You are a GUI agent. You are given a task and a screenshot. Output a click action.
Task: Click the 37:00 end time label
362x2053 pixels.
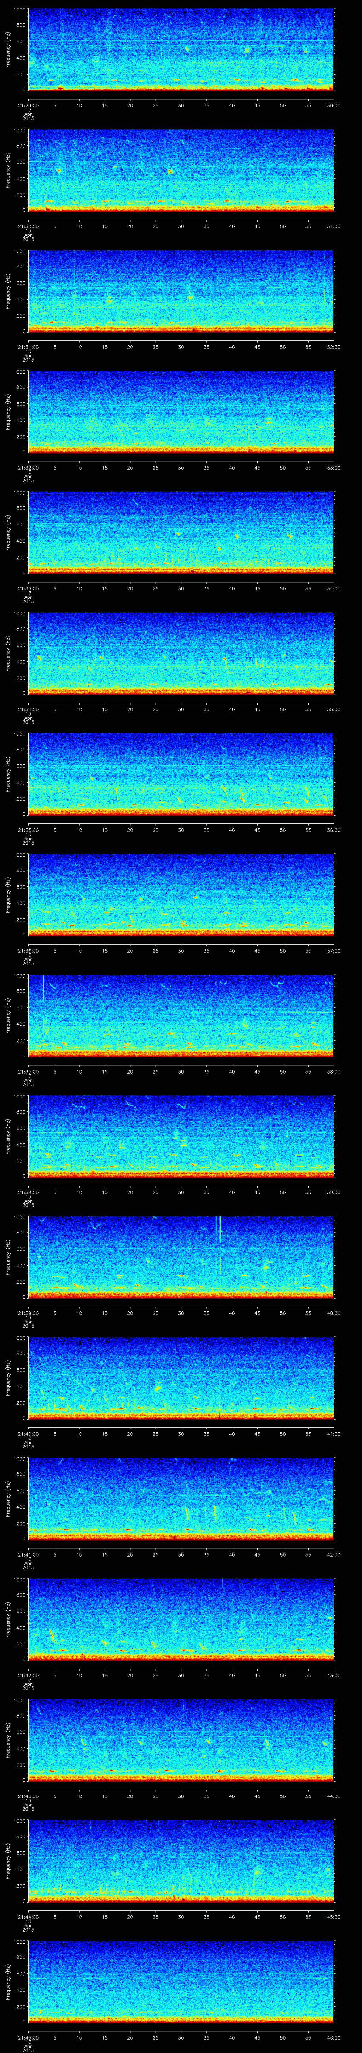pos(334,951)
